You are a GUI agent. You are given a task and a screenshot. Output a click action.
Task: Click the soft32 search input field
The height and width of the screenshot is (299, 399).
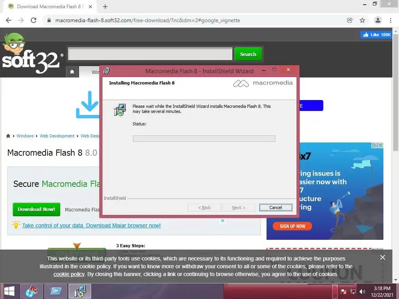tap(150, 54)
